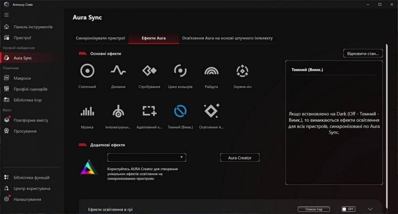Open the hamburger menu in the sidebar
The height and width of the screenshot is (214, 398).
pos(7,15)
